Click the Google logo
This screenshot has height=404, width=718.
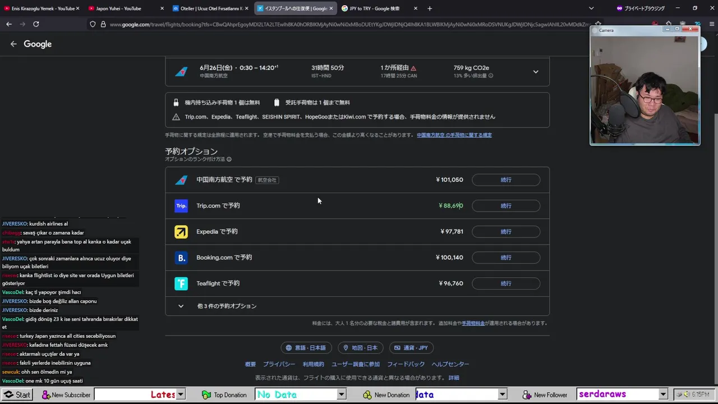38,44
